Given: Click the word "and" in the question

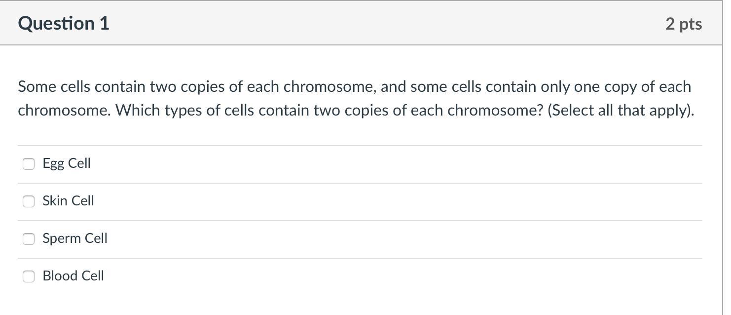Looking at the screenshot, I should (393, 87).
